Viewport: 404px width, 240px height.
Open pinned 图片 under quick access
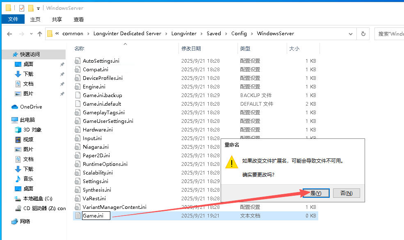pyautogui.click(x=28, y=94)
